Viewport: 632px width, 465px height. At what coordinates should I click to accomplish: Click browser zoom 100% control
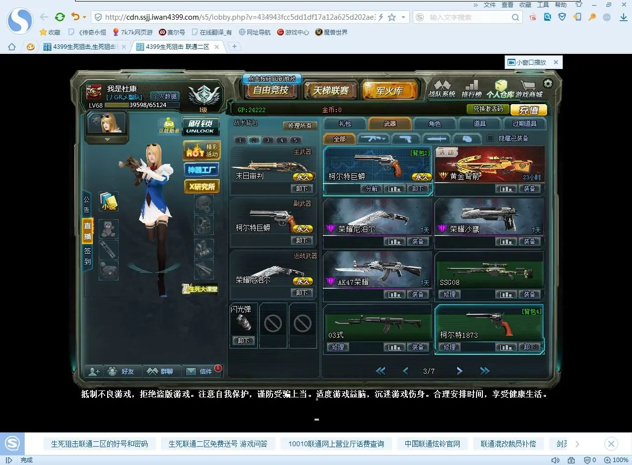coord(615,460)
